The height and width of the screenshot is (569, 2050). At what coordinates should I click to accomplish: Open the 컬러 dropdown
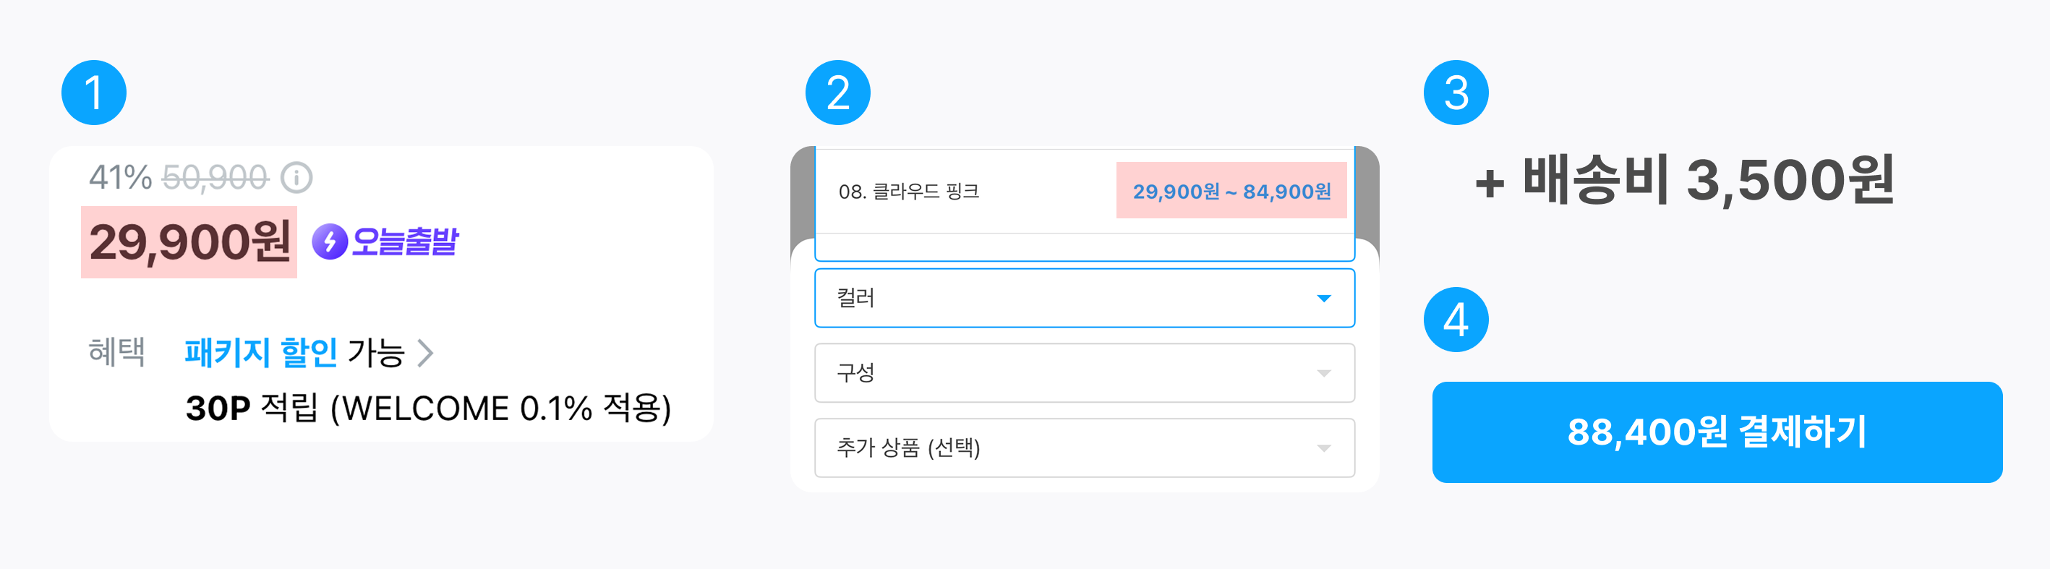pyautogui.click(x=1085, y=298)
